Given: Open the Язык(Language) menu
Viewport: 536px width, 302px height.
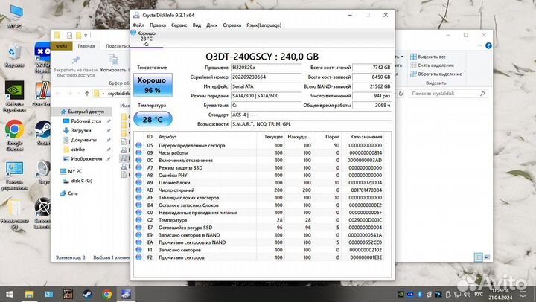Looking at the screenshot, I should [264, 25].
